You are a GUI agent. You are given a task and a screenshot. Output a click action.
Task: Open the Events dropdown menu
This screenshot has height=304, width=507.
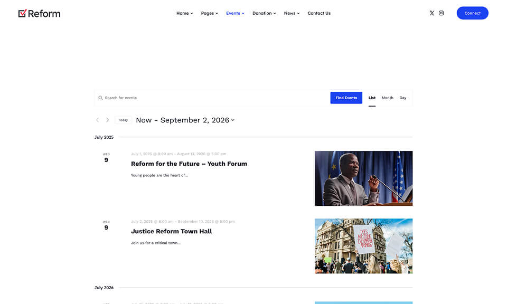point(236,13)
